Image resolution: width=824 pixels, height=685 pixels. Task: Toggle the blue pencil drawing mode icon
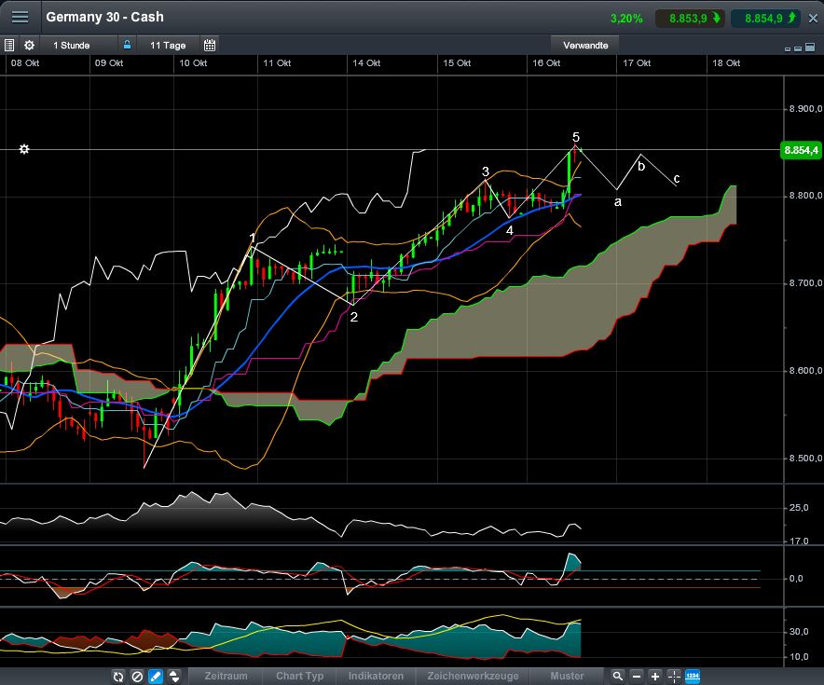[x=156, y=677]
